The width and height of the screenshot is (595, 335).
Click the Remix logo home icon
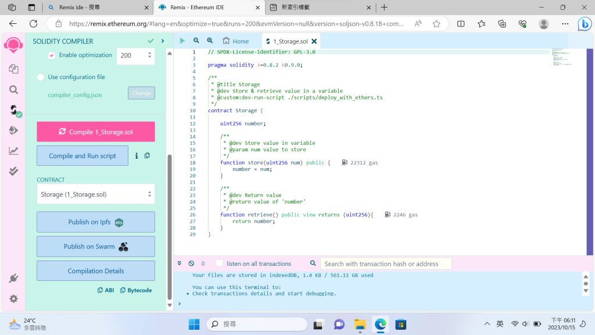tap(13, 45)
